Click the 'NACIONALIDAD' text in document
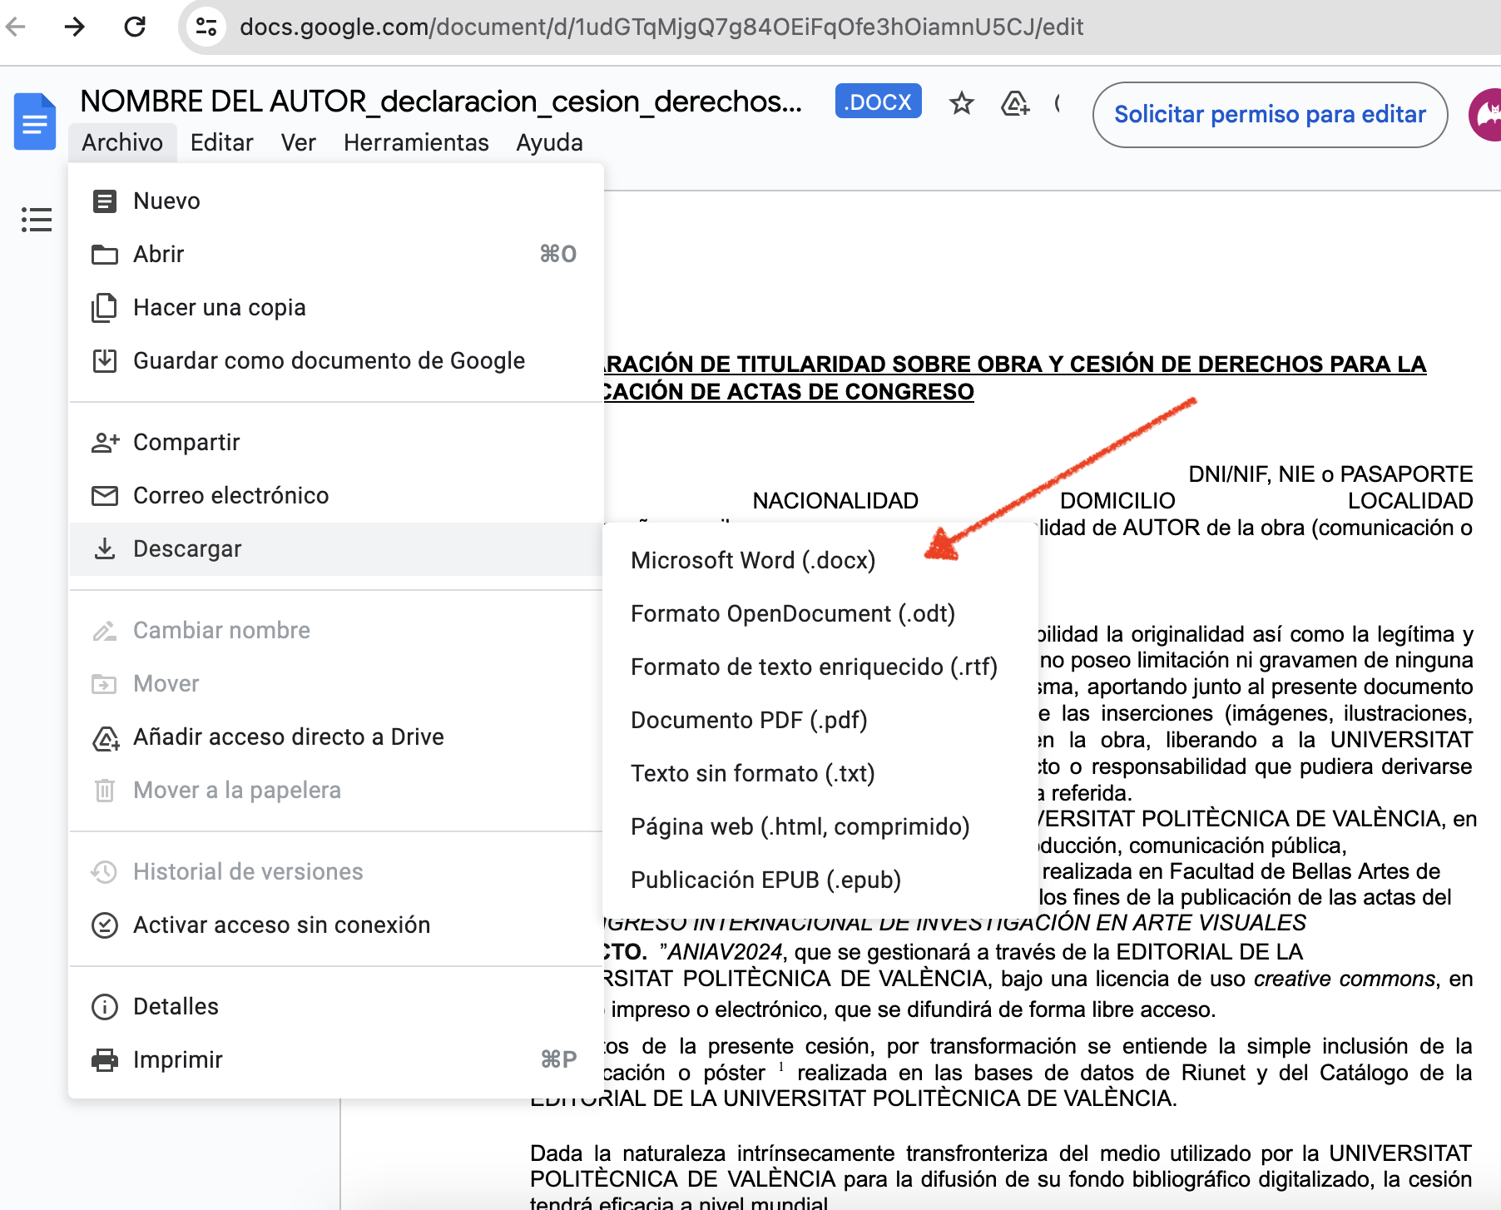Image resolution: width=1501 pixels, height=1210 pixels. 835,501
